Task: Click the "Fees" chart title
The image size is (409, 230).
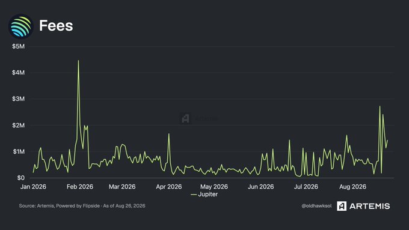Action: pyautogui.click(x=56, y=26)
